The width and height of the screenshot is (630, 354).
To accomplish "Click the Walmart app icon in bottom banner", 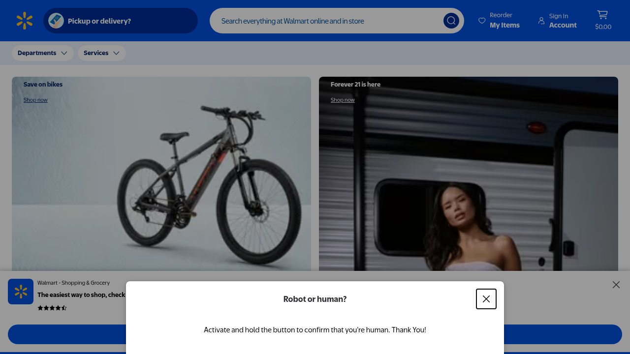I will 20,291.
